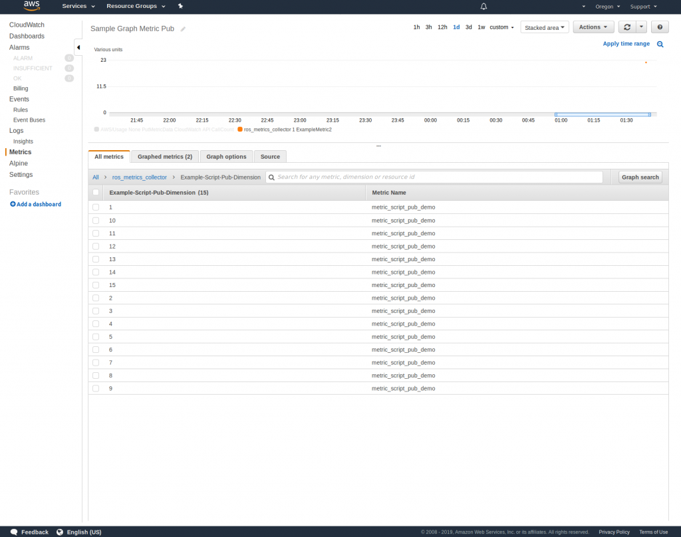Viewport: 681px width, 537px height.
Task: Collapse the sidebar with the arrow near Alarms
Action: tap(78, 47)
